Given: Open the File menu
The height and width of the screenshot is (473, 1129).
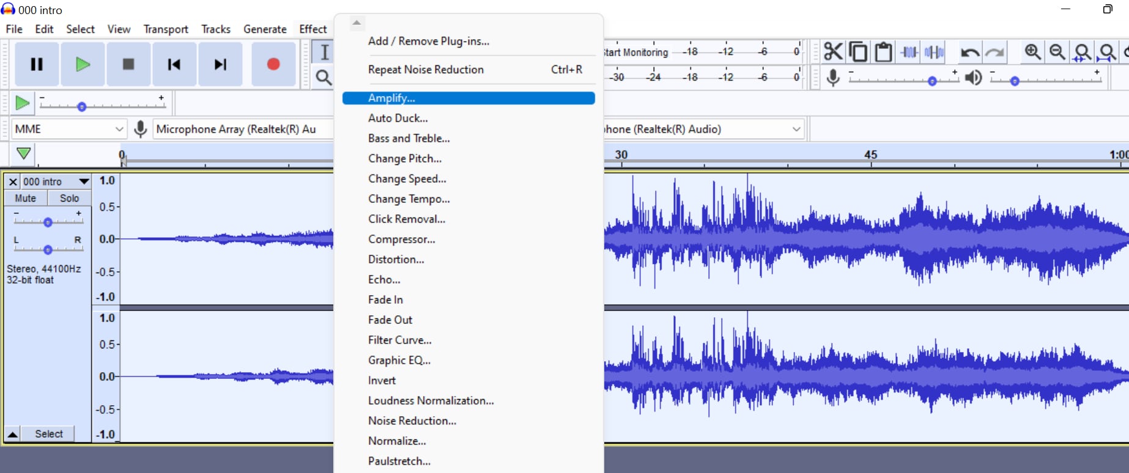Looking at the screenshot, I should tap(14, 29).
